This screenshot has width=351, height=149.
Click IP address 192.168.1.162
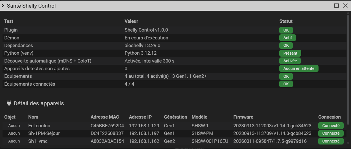click(x=144, y=141)
